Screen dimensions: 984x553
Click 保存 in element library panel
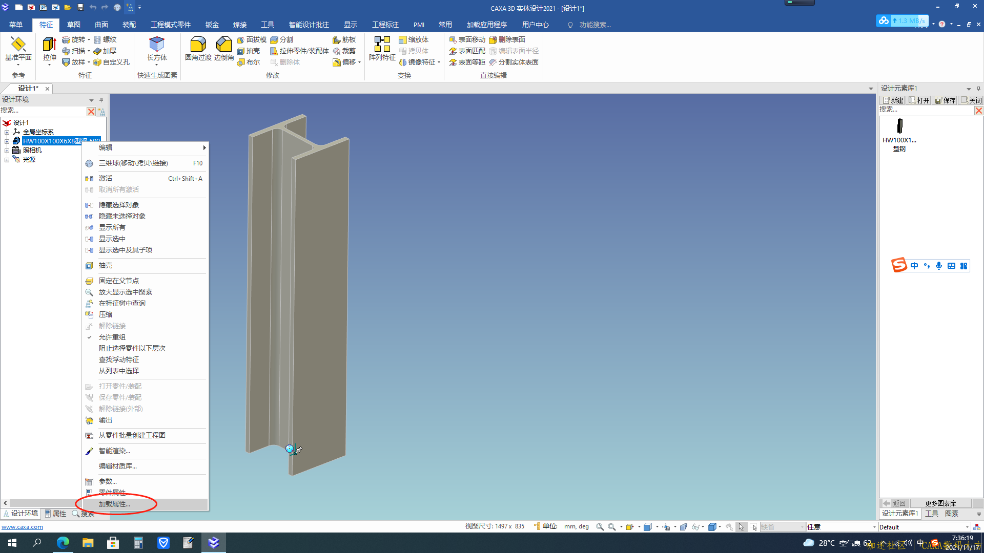coord(945,100)
